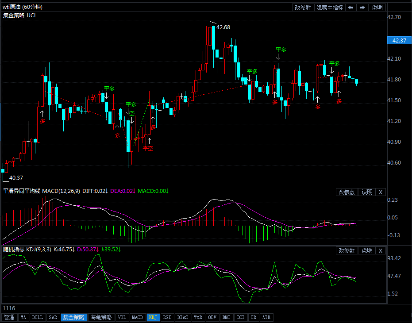Image resolution: width=412 pixels, height=323 pixels.
Task: Switch to the BOLL indicator tab
Action: [38, 317]
